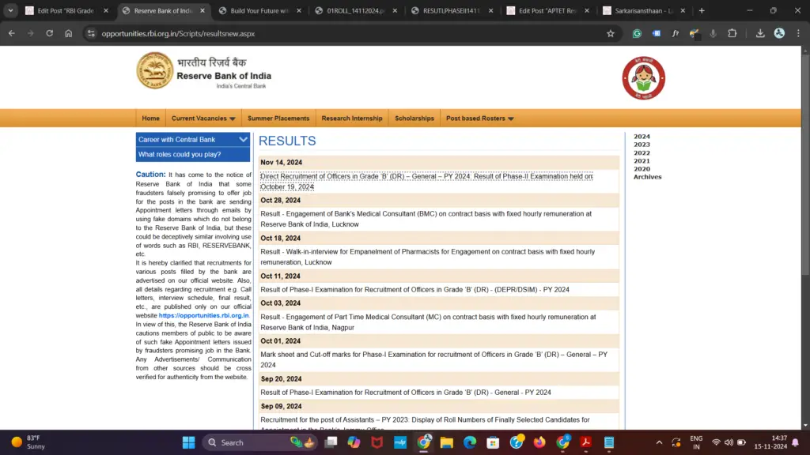Open Task View on the taskbar
810x455 pixels.
coord(331,442)
